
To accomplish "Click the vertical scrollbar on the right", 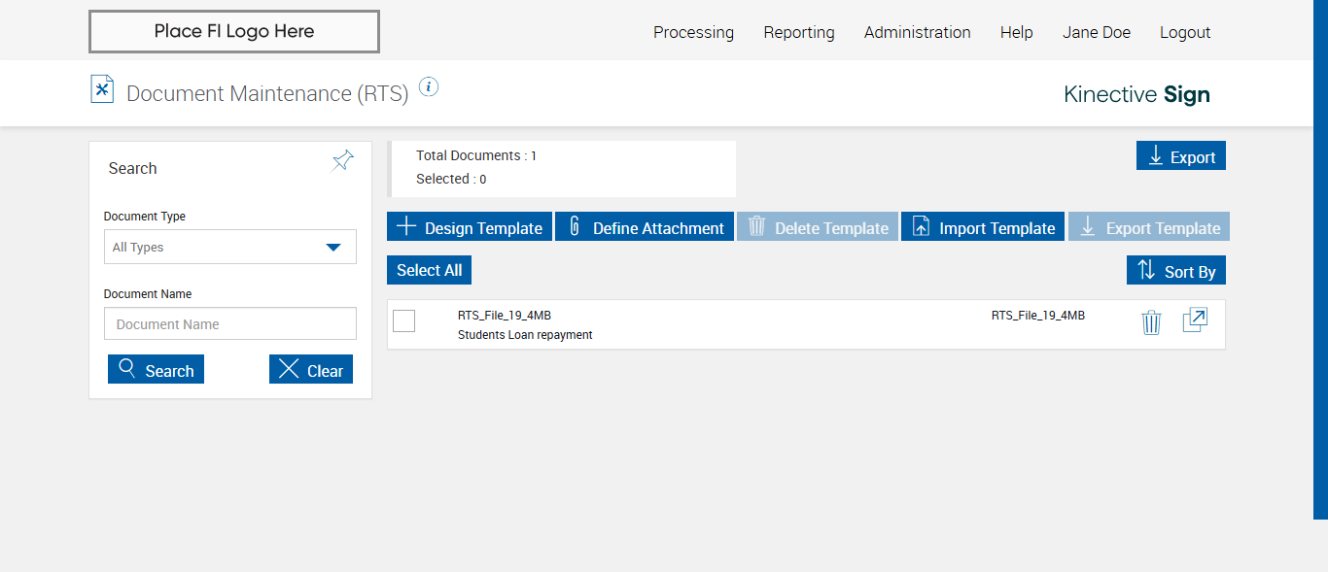I will click(1320, 259).
